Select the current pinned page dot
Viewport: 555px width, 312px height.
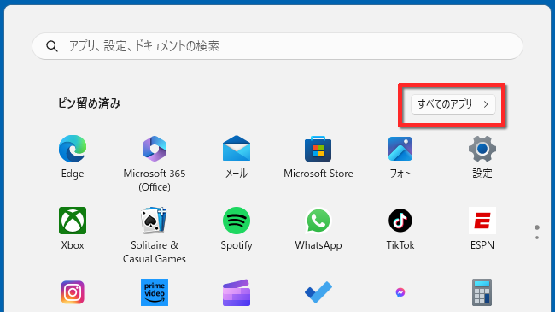(537, 227)
